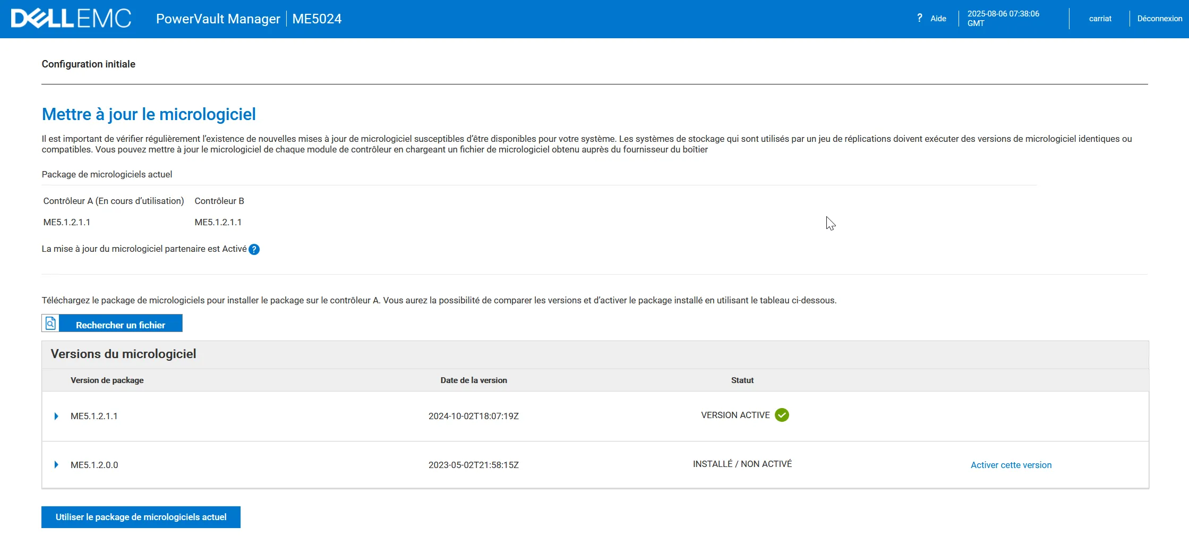Expand the ME5.1.2.1.1 package row
1189x552 pixels.
coord(56,416)
